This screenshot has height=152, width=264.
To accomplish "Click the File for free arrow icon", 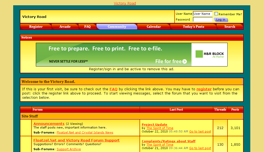I will click(184, 61).
